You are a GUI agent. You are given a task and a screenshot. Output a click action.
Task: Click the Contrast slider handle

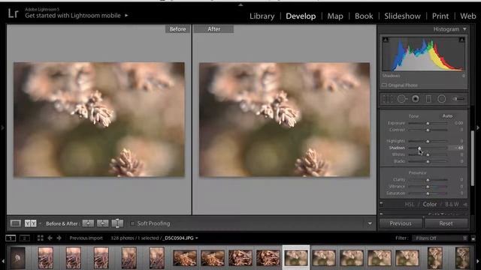(428, 130)
